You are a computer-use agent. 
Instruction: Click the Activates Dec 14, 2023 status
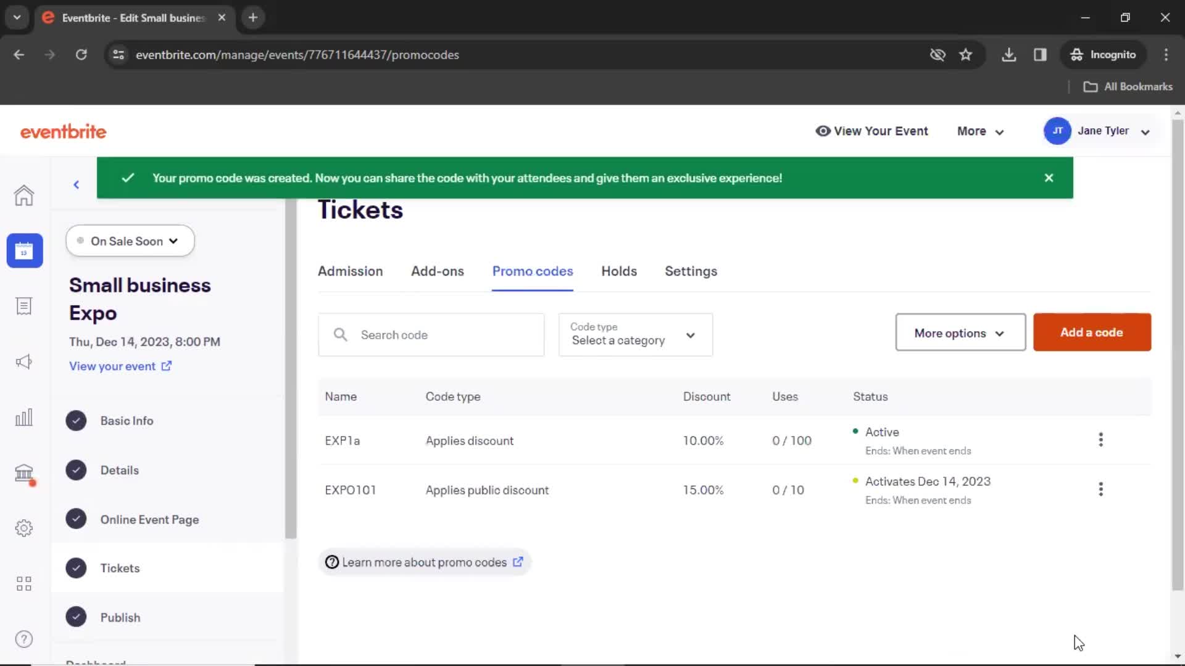point(927,481)
